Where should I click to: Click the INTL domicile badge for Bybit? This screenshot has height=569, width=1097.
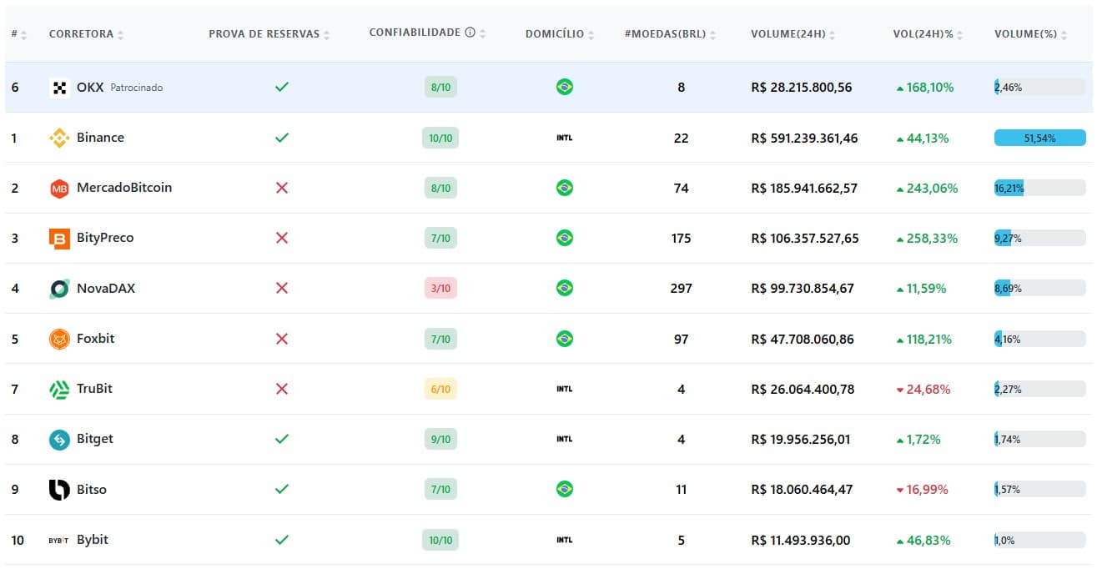pyautogui.click(x=565, y=540)
